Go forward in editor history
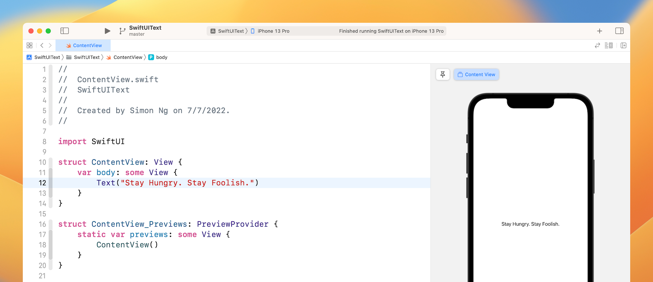Image resolution: width=653 pixels, height=282 pixels. [50, 46]
